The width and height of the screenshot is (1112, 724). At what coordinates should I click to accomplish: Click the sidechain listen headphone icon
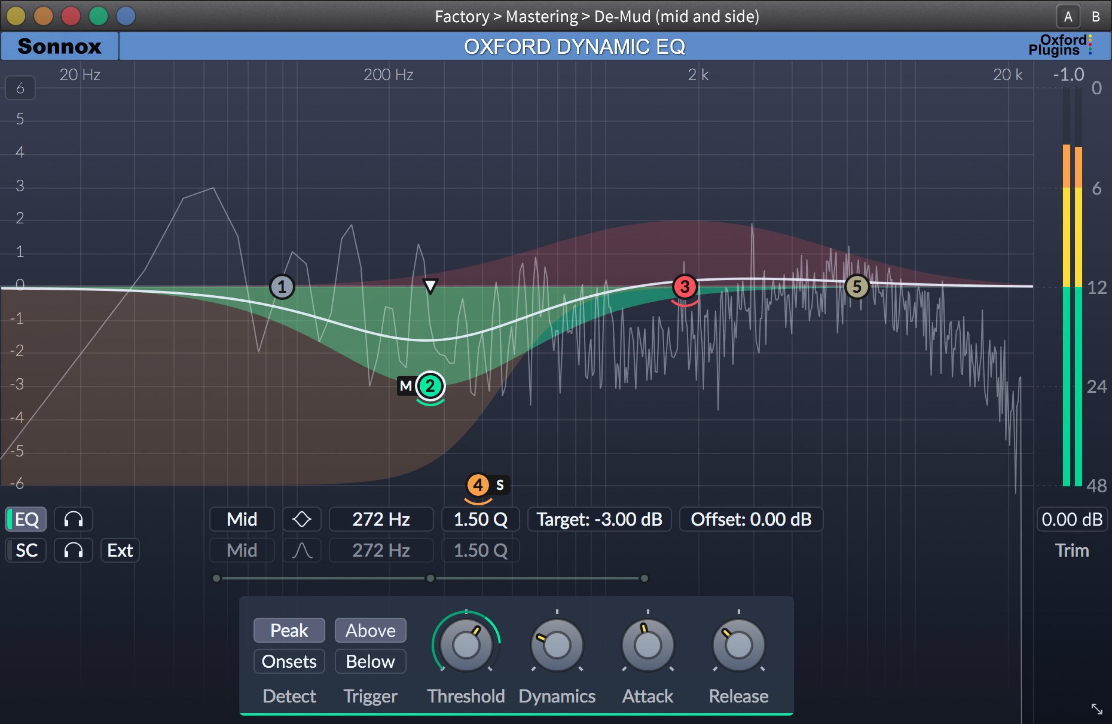pyautogui.click(x=73, y=550)
